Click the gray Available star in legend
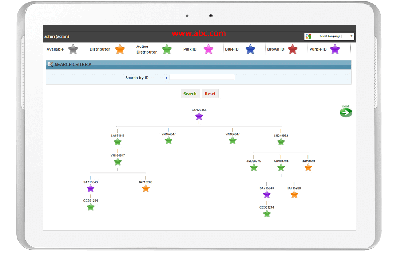Screen dimensions: 393x257 pos(73,49)
